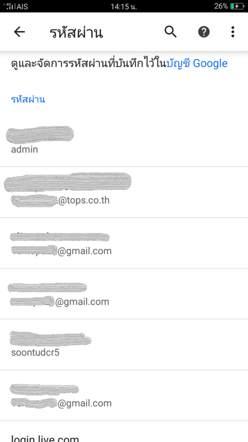This screenshot has width=248, height=442.
Task: Open the search magnifier icon
Action: click(170, 32)
